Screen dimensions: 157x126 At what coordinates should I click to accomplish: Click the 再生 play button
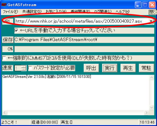pos(128,68)
